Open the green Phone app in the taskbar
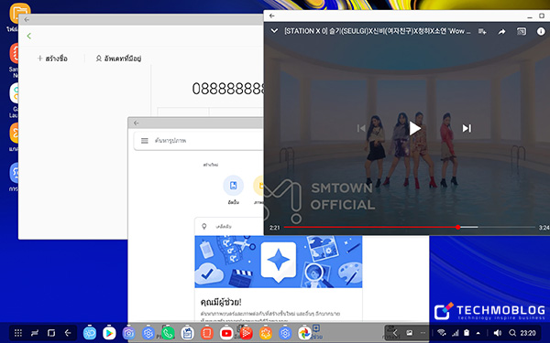The image size is (550, 343). click(x=168, y=333)
